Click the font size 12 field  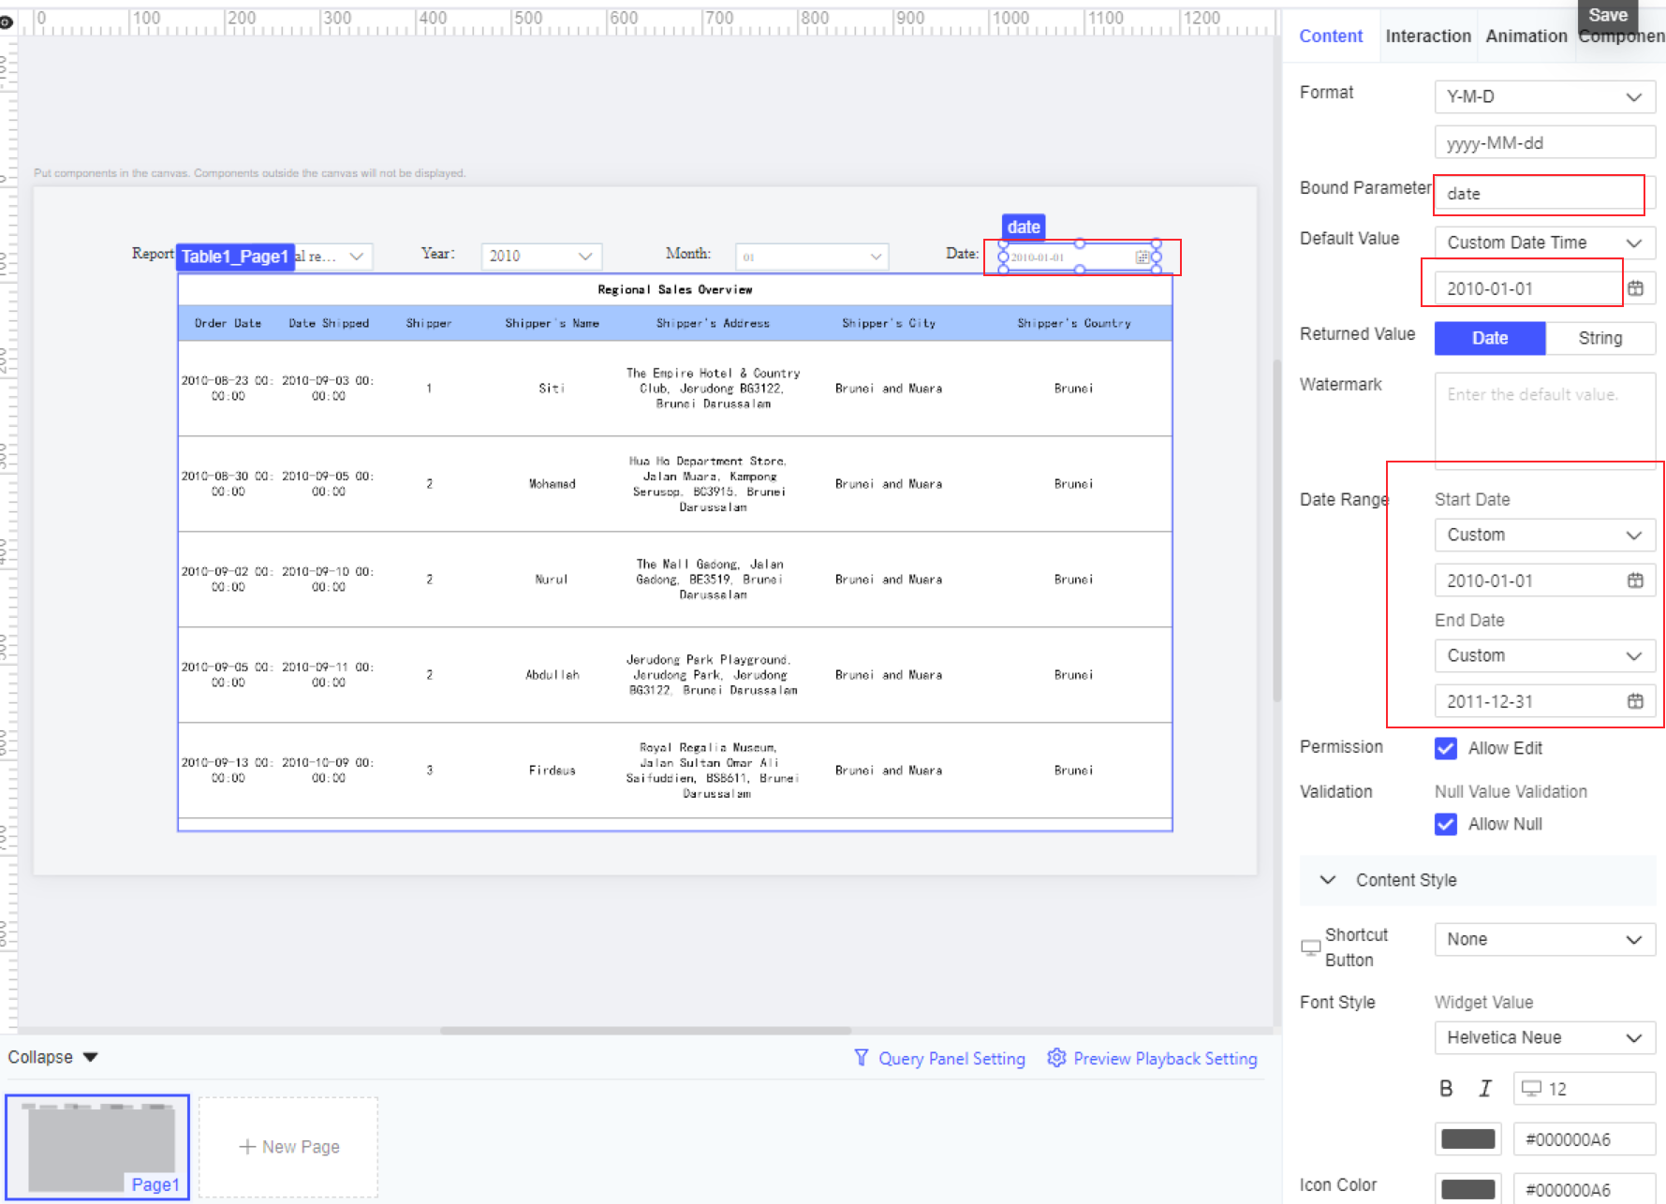pos(1584,1088)
